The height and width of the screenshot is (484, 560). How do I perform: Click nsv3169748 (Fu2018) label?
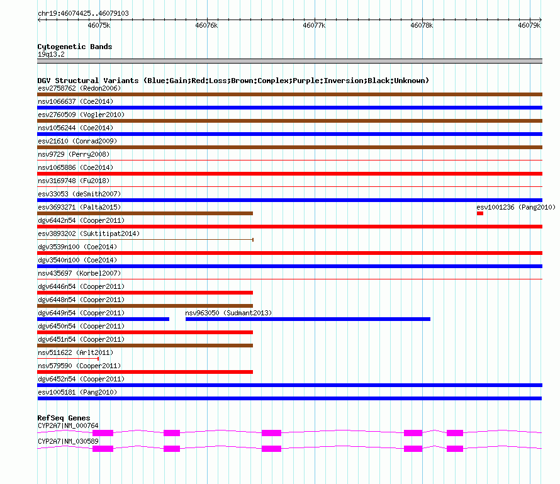click(x=74, y=181)
